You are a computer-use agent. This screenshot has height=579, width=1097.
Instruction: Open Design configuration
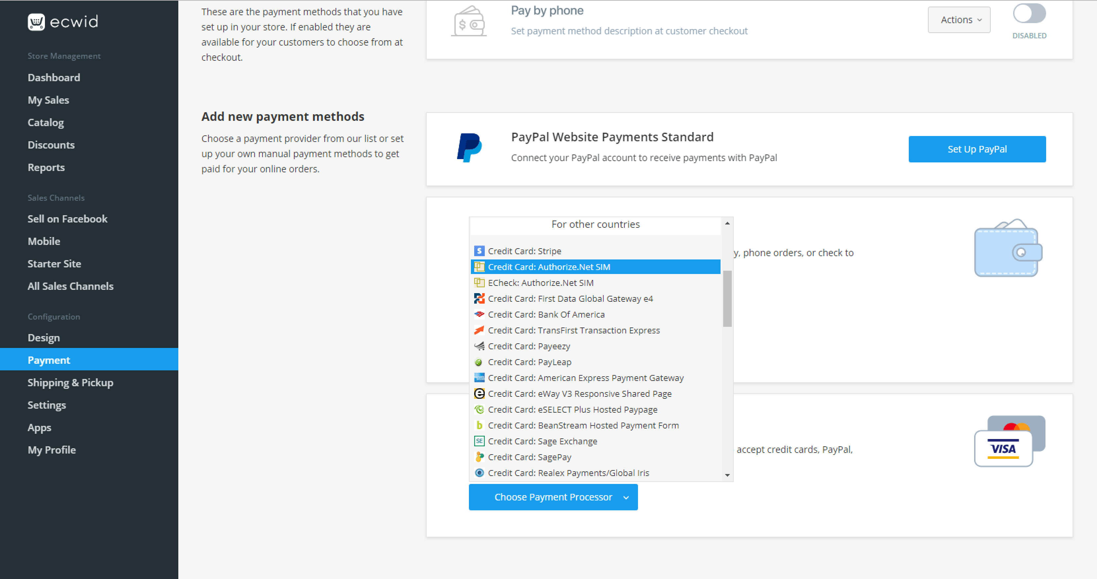pos(44,338)
